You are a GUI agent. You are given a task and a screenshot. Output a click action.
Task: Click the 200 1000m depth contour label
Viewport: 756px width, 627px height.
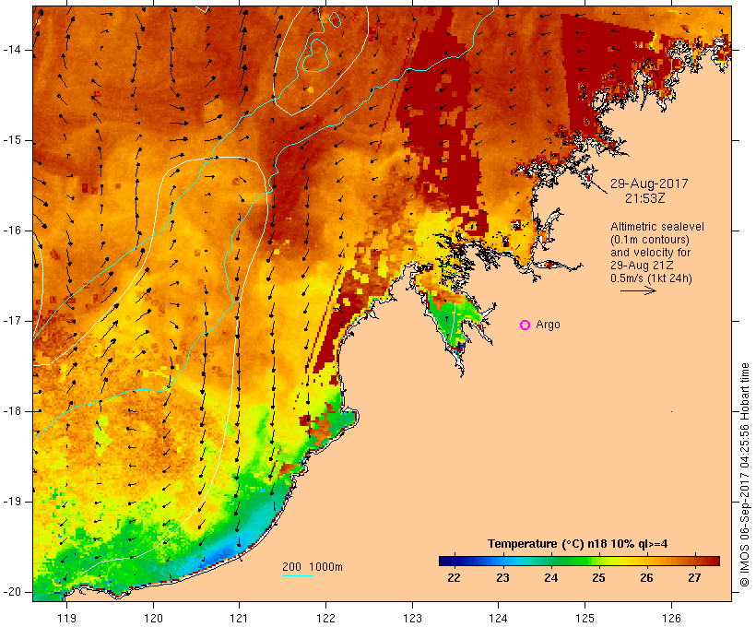pyautogui.click(x=313, y=567)
